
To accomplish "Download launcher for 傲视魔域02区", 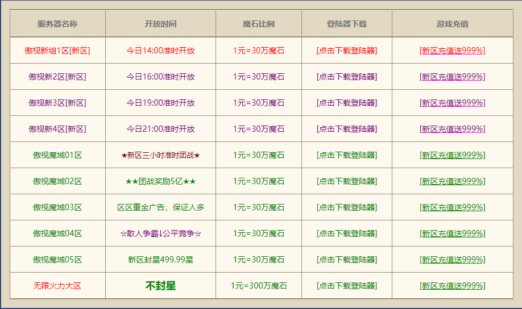I will [346, 181].
